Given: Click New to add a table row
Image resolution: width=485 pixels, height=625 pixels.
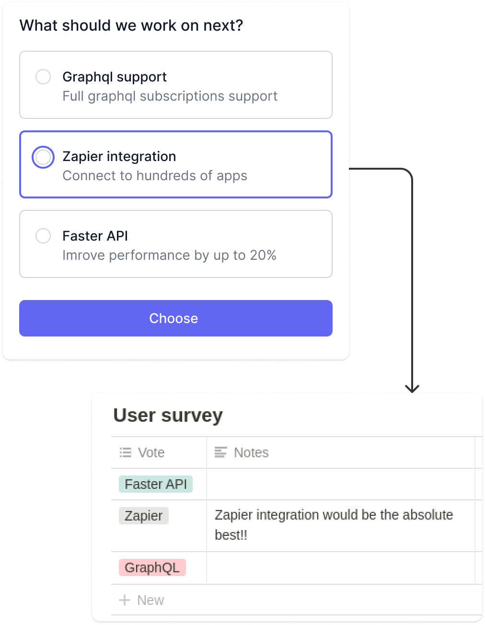Looking at the screenshot, I should click(150, 600).
